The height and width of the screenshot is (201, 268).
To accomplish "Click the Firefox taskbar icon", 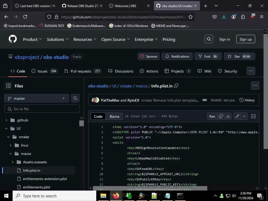I will tap(116, 196).
